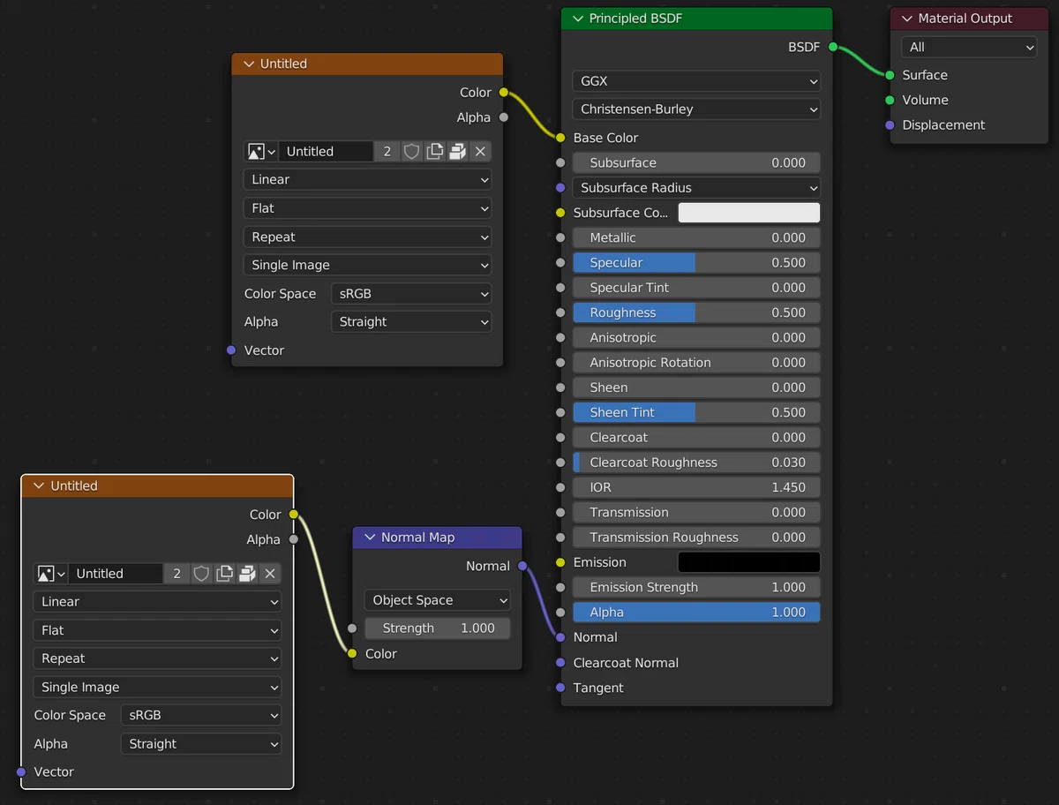The height and width of the screenshot is (805, 1059).
Task: Click Normal Map node's Normal output socket
Action: pyautogui.click(x=522, y=566)
